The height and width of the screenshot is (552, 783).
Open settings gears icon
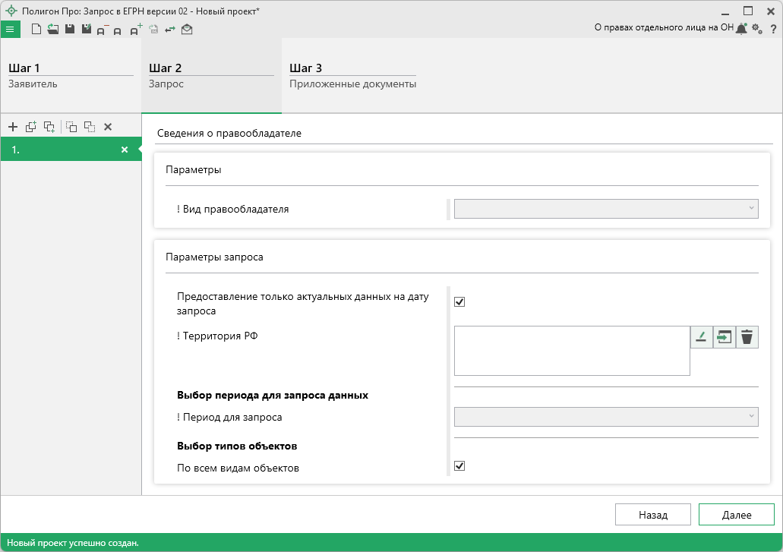(x=756, y=29)
